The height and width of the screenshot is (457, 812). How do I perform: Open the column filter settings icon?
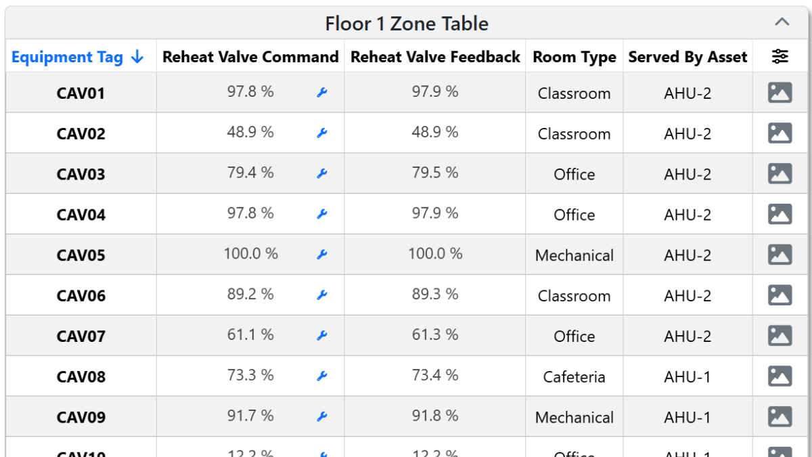(x=780, y=57)
